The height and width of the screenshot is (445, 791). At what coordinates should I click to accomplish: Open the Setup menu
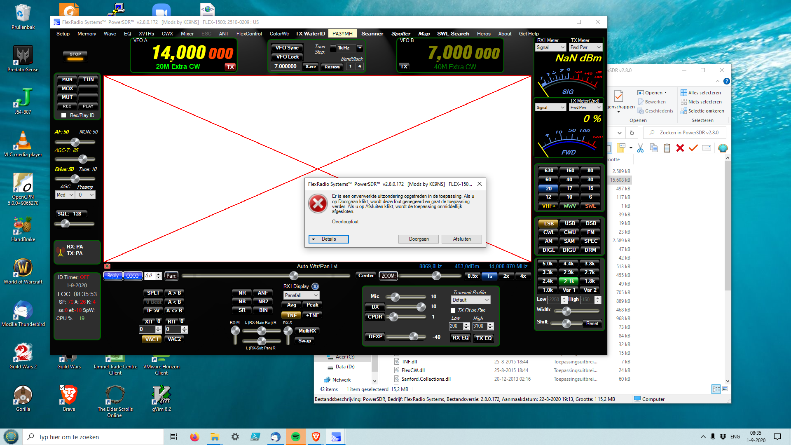click(x=63, y=34)
